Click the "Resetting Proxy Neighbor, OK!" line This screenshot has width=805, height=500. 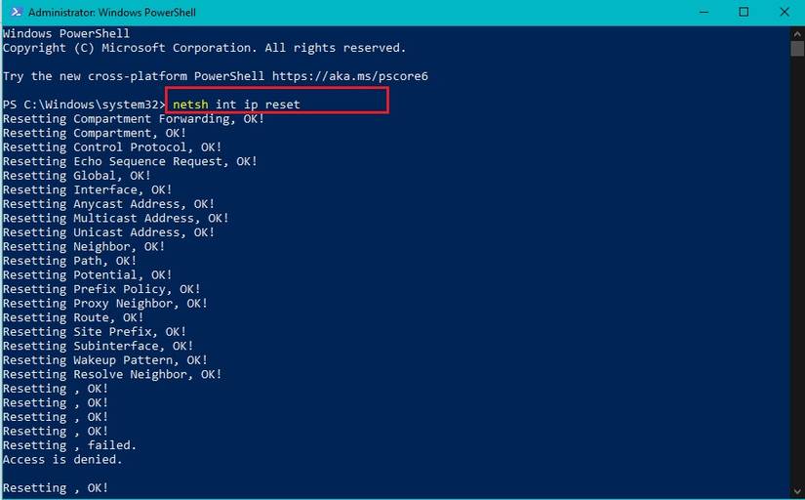(105, 304)
